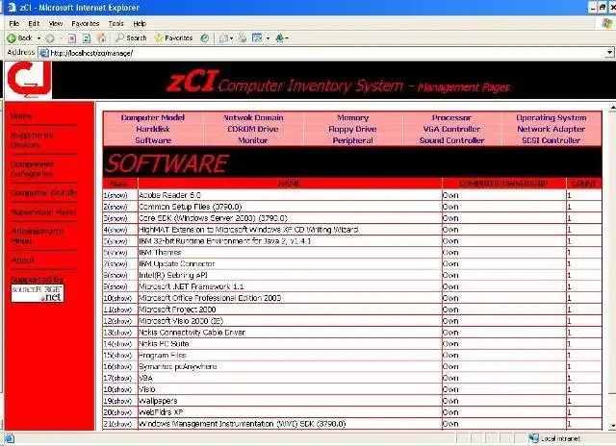Viewport: 616px width, 446px height.
Task: Expand the address bar URL dropdown
Action: 609,53
